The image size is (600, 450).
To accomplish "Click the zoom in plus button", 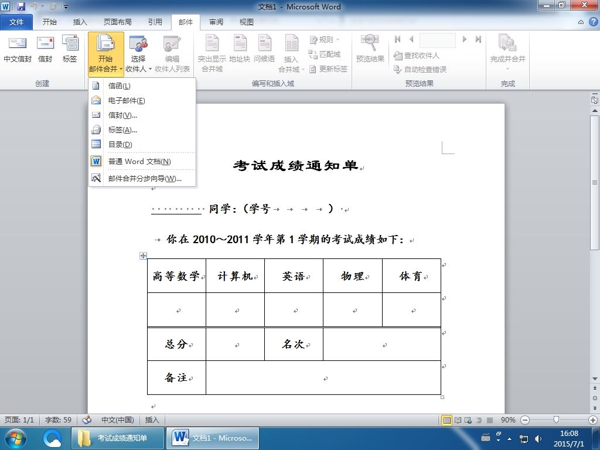I will (x=593, y=420).
